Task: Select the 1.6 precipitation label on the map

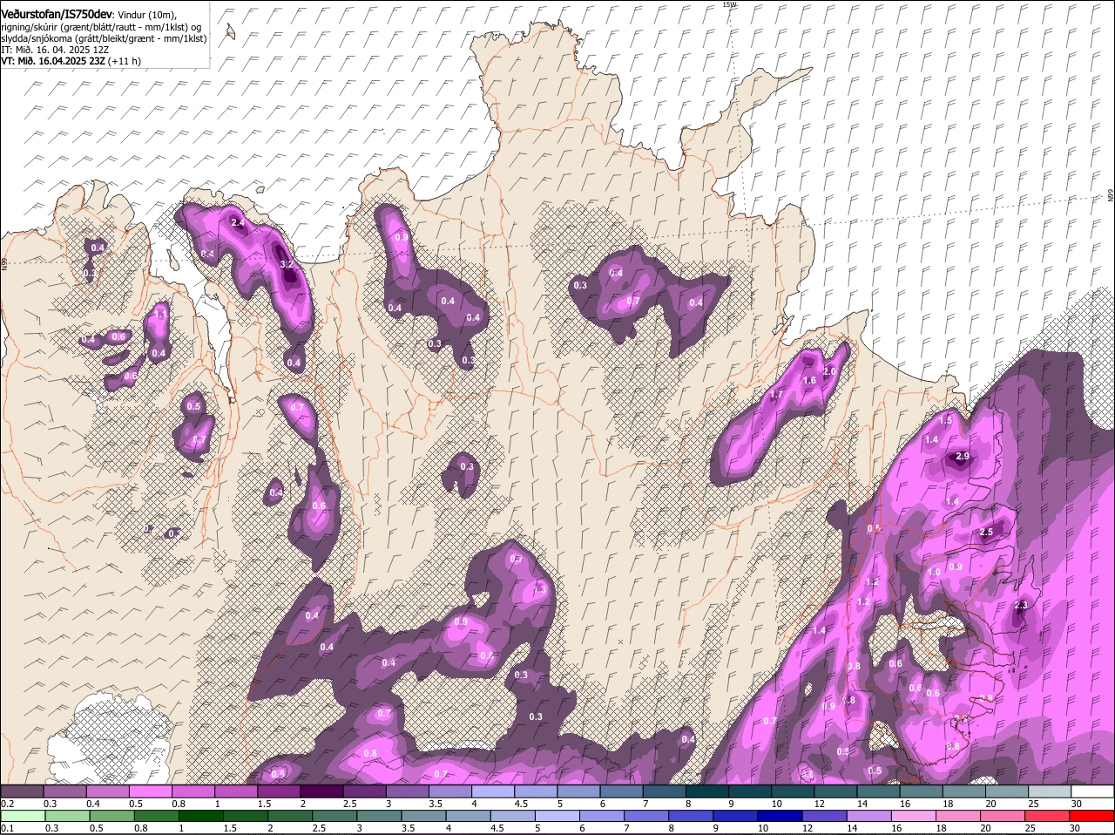Action: coord(809,381)
